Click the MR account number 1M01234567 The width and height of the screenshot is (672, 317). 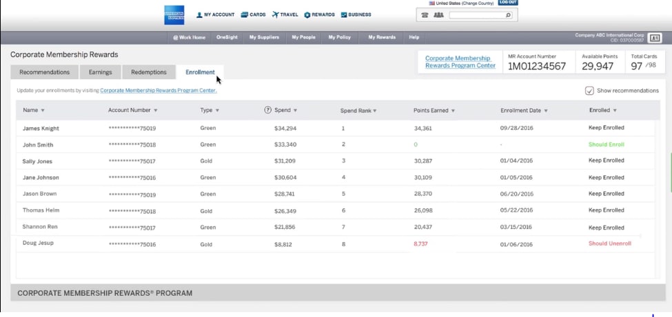pyautogui.click(x=537, y=66)
